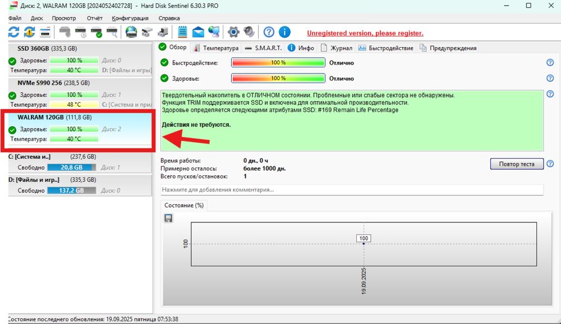Click the speaker sound toolbar icon
561x324 pixels.
click(x=249, y=32)
